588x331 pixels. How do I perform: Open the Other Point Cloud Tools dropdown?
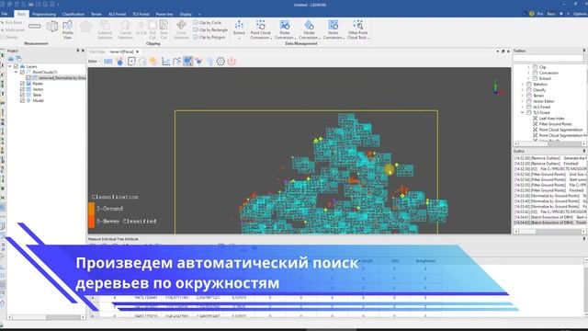pos(357,30)
